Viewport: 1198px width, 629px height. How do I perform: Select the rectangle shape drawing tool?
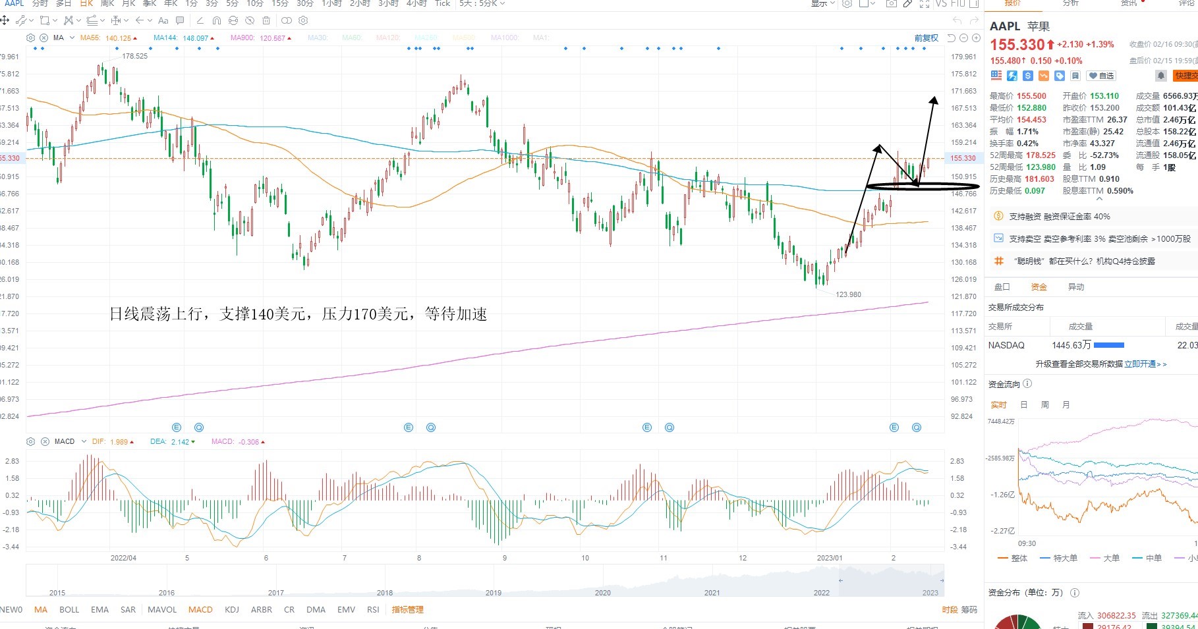[44, 20]
